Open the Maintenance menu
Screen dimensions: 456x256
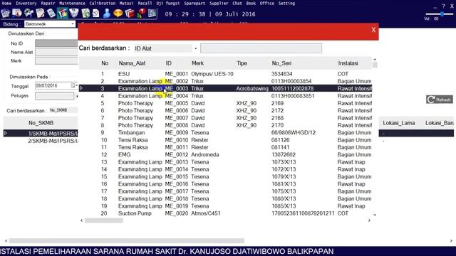[x=72, y=3]
